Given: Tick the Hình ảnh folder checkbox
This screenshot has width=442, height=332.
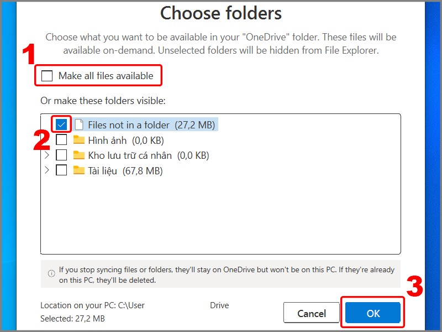Looking at the screenshot, I should pos(61,140).
